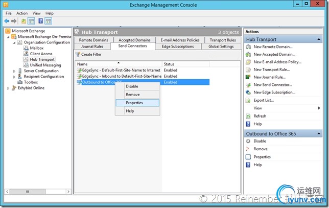Click the Show/Hide Action Pane toolbar icon

pos(49,21)
